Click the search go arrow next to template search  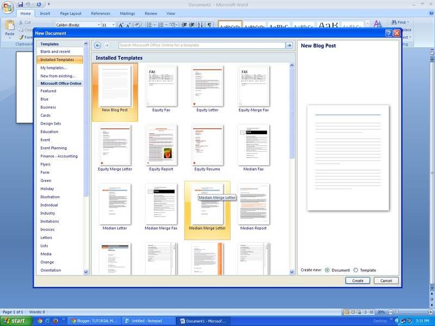289,45
